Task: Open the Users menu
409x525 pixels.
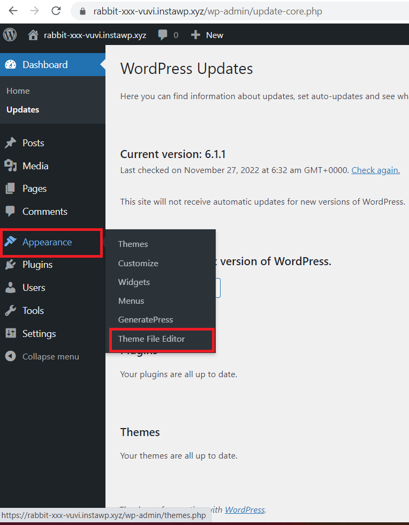Action: click(34, 288)
